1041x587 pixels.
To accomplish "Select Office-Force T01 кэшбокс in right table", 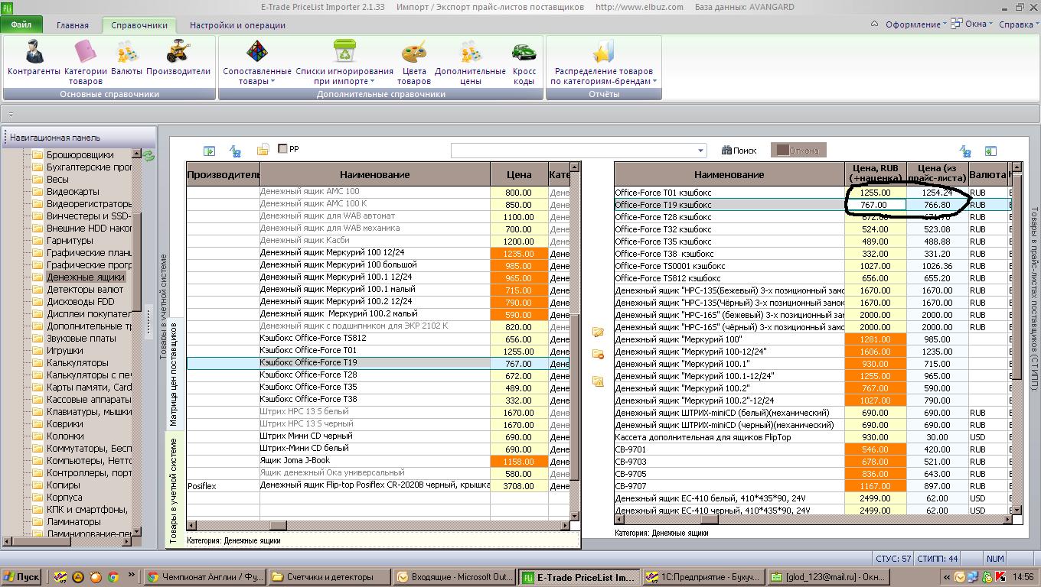I will tap(729, 193).
